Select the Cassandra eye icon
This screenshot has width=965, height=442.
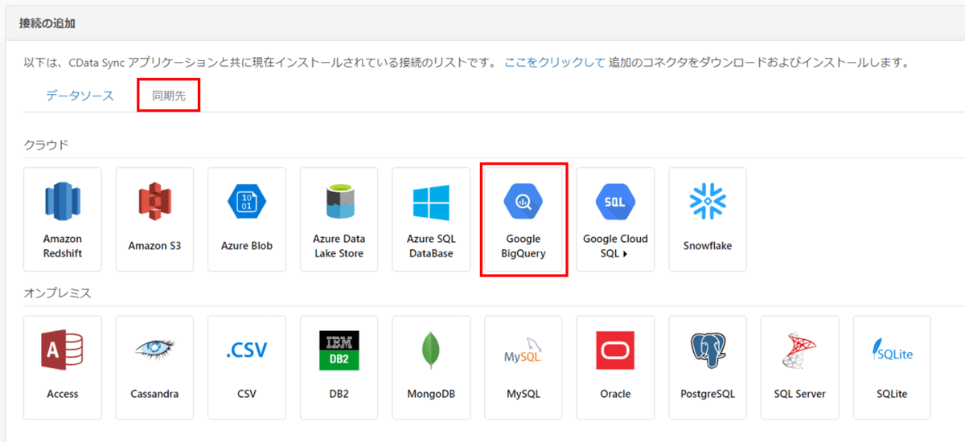pos(154,350)
